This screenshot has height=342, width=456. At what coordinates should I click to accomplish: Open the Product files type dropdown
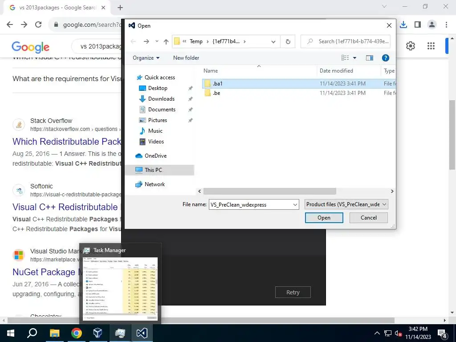coord(346,204)
